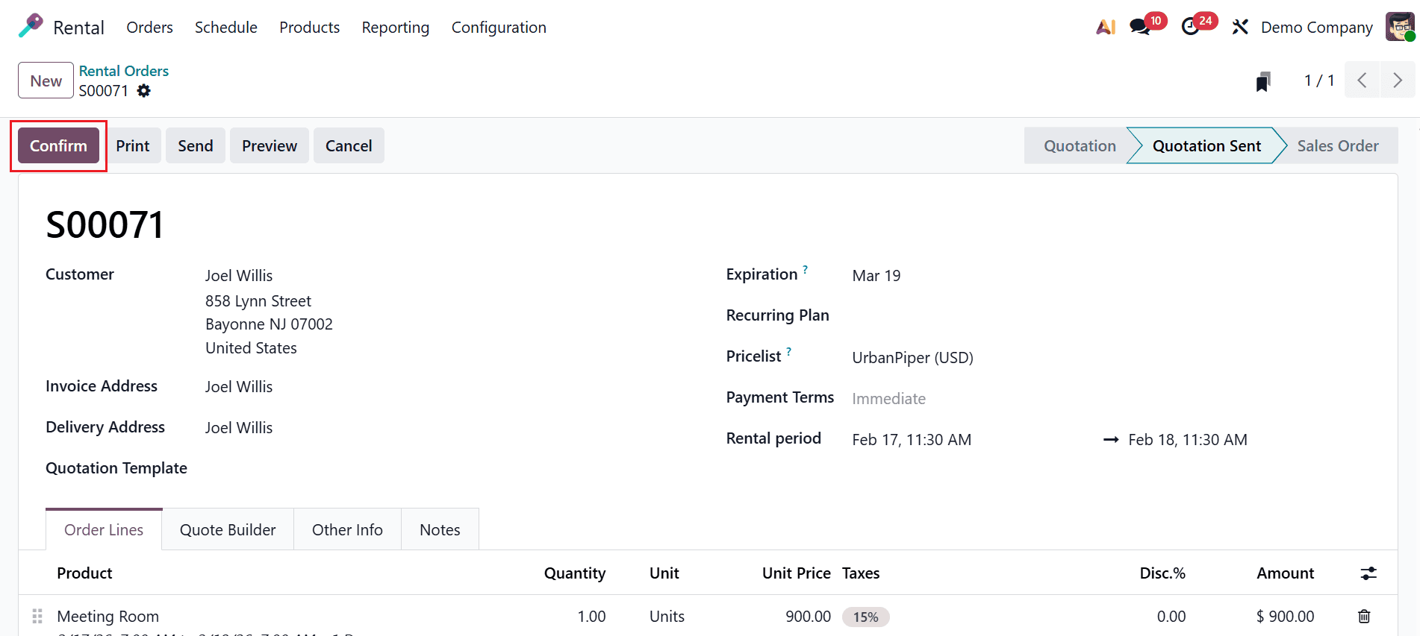This screenshot has width=1420, height=636.
Task: Click the Quantity column header
Action: click(x=575, y=573)
